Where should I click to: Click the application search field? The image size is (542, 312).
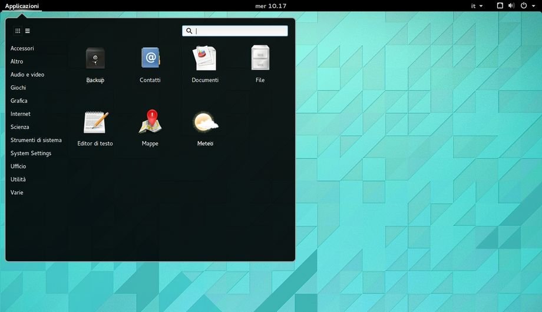(x=239, y=31)
